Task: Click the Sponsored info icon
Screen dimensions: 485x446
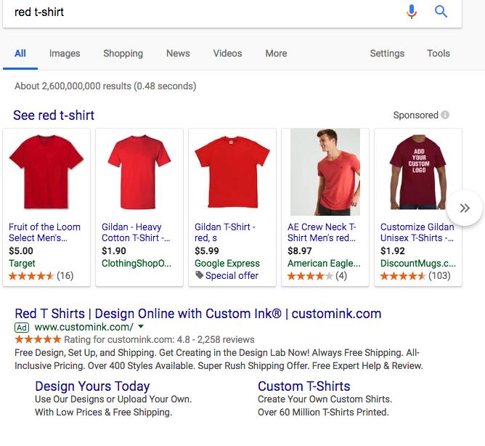Action: pos(445,115)
